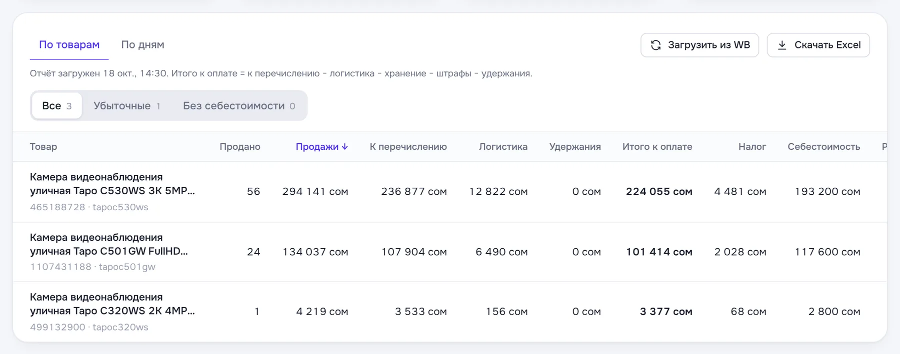Click article code 1107431188 · tapoc501gw

[x=92, y=267]
